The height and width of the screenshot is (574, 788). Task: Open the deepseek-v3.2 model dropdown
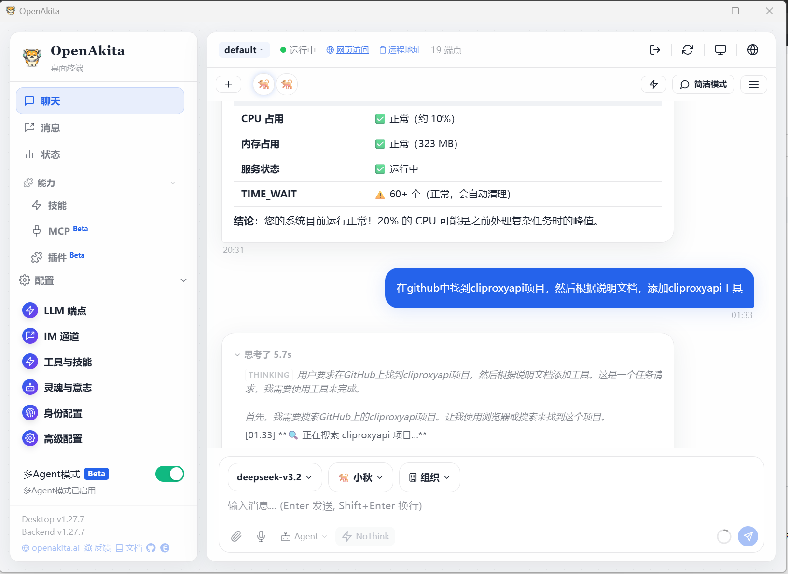(275, 477)
